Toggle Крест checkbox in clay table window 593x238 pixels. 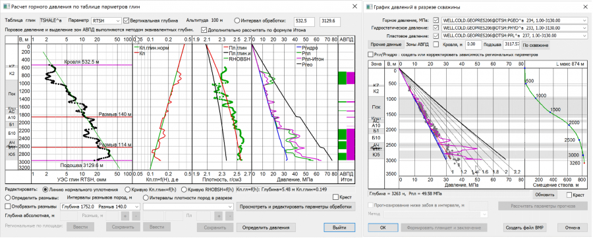coord(336,197)
